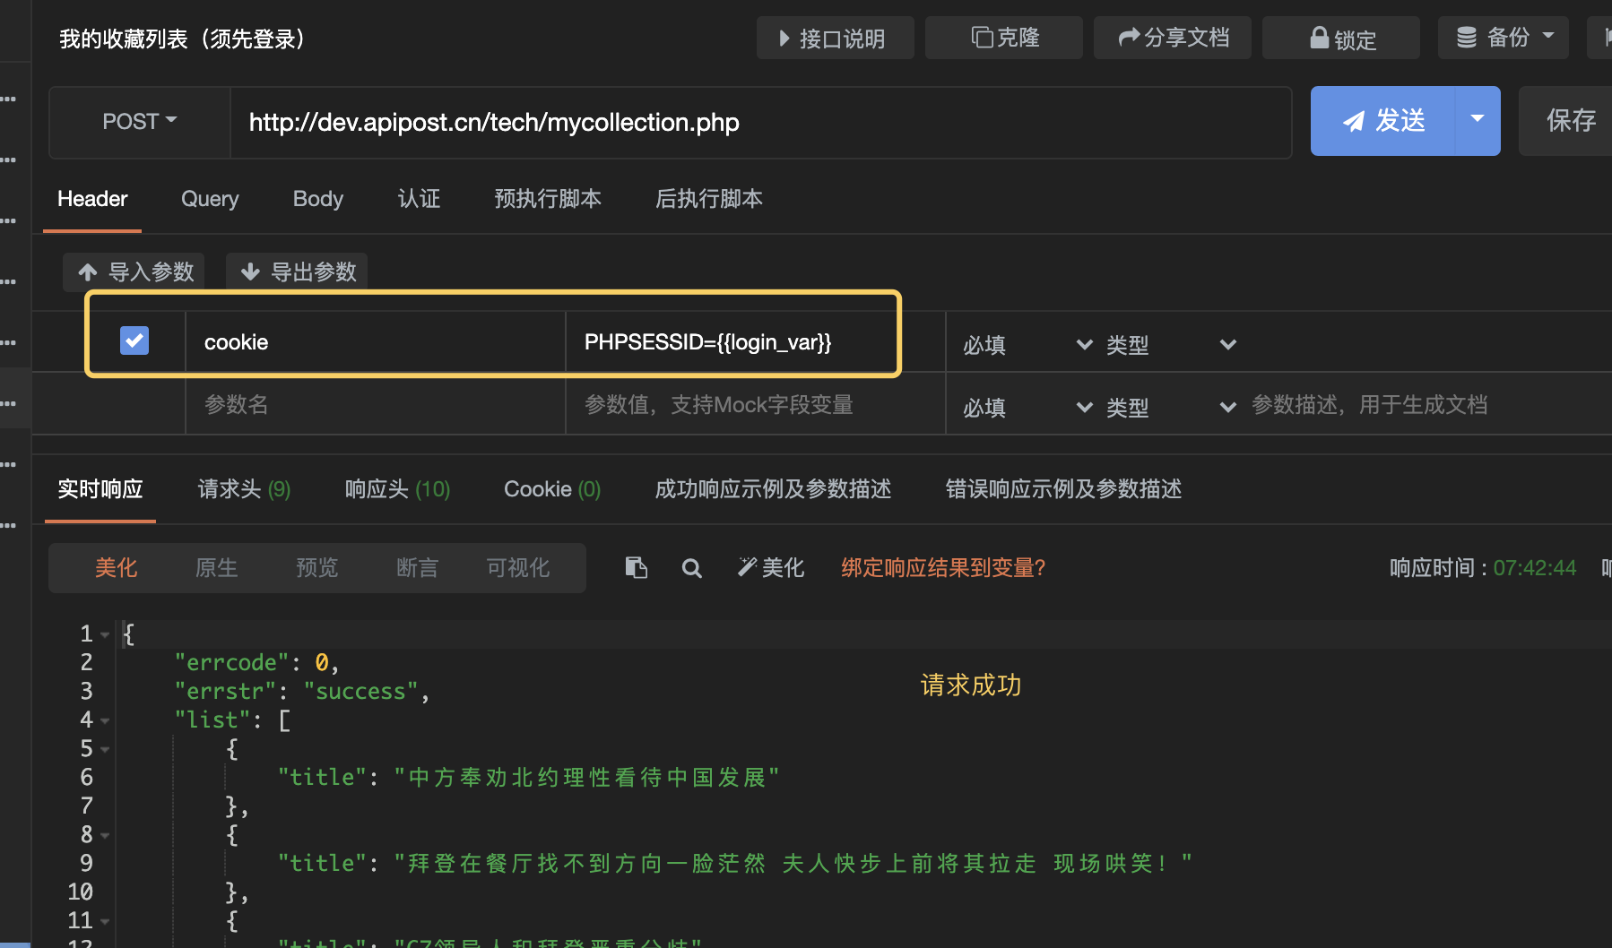This screenshot has width=1612, height=948.
Task: Select the 预览 preview view mode
Action: click(317, 568)
